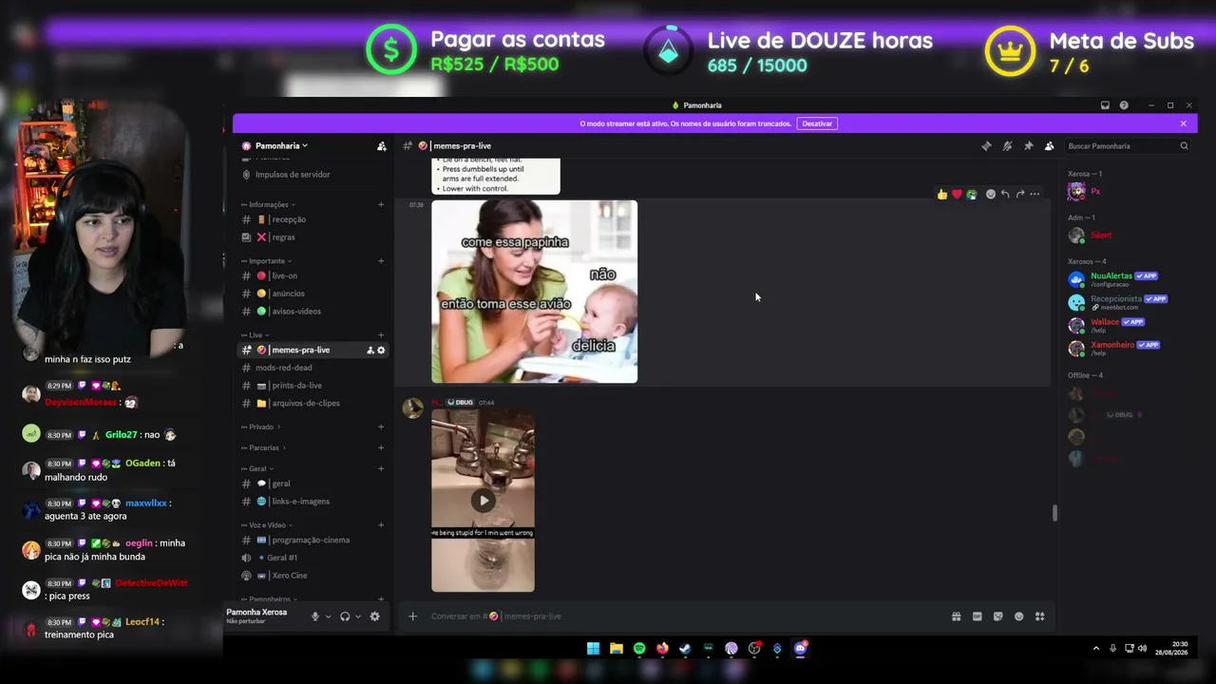
Task: Collapse the Importante category
Action: click(x=266, y=261)
